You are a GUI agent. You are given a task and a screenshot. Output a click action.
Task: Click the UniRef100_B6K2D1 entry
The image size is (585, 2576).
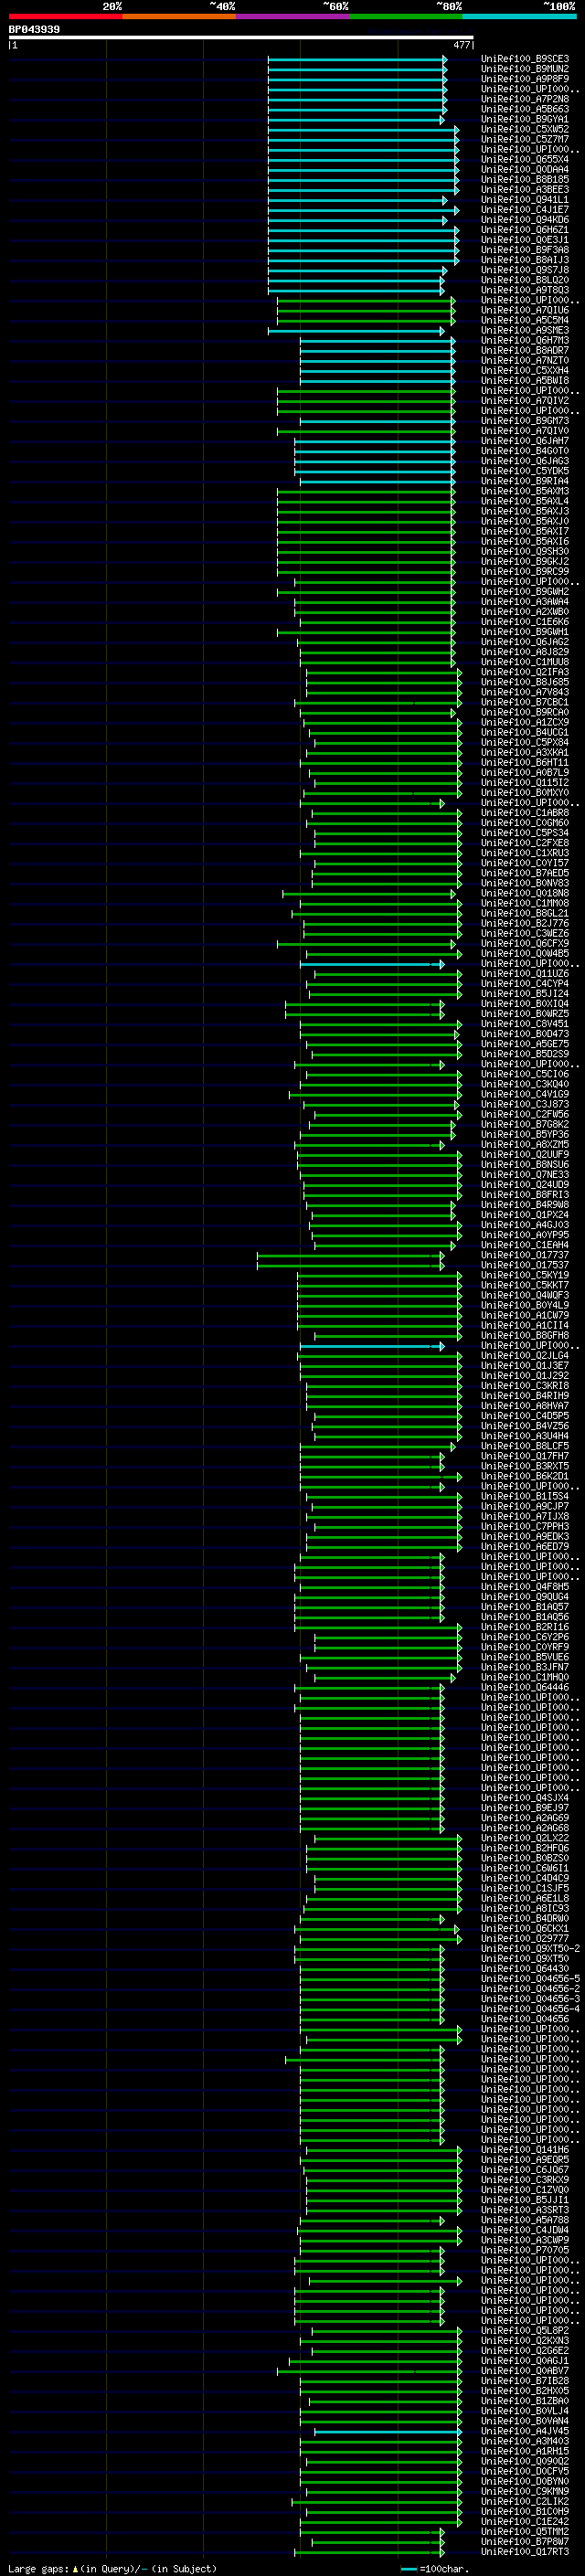click(x=525, y=1476)
